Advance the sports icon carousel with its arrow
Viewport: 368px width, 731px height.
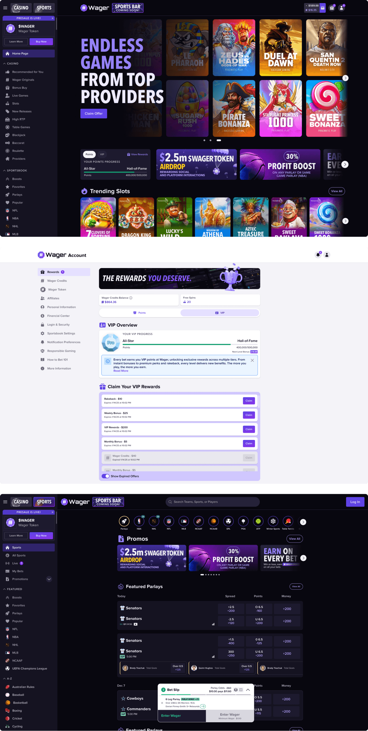[303, 522]
